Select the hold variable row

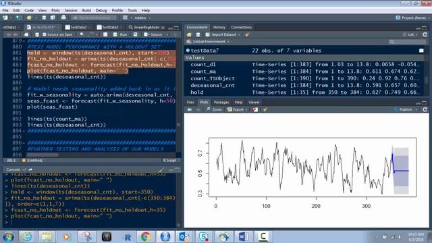304,92
